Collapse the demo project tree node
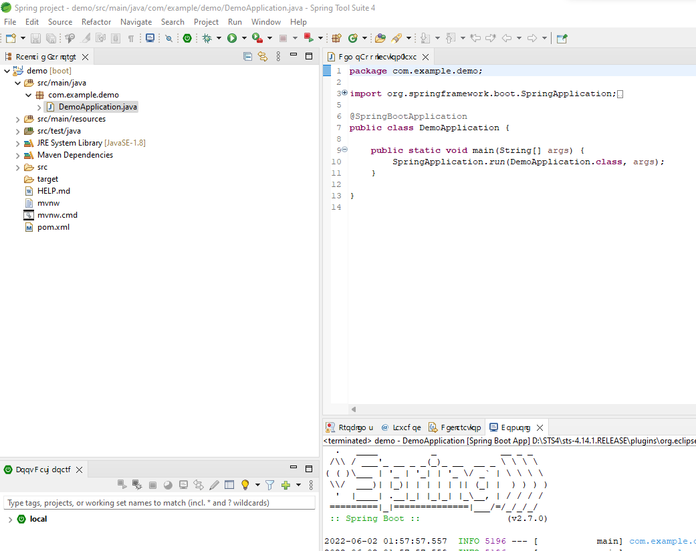Image resolution: width=696 pixels, height=551 pixels. click(x=7, y=71)
